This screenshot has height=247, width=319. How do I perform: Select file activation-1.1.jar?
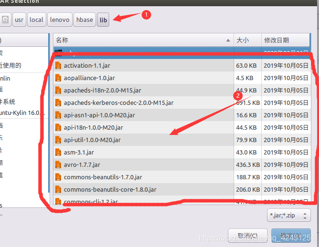pyautogui.click(x=182, y=65)
